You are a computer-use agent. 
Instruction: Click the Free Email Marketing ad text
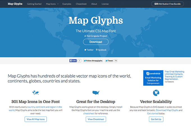point(174,75)
